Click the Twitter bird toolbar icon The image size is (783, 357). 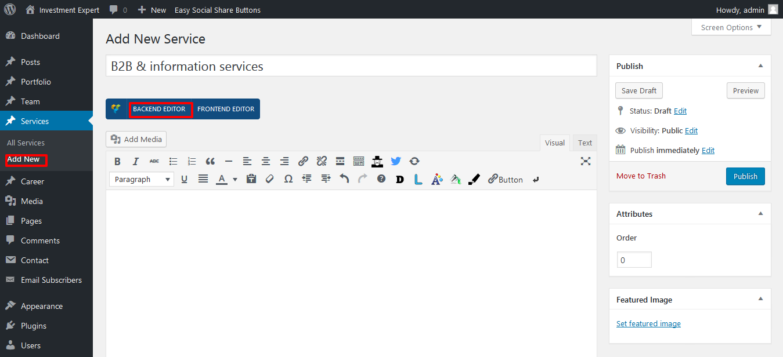coord(396,161)
